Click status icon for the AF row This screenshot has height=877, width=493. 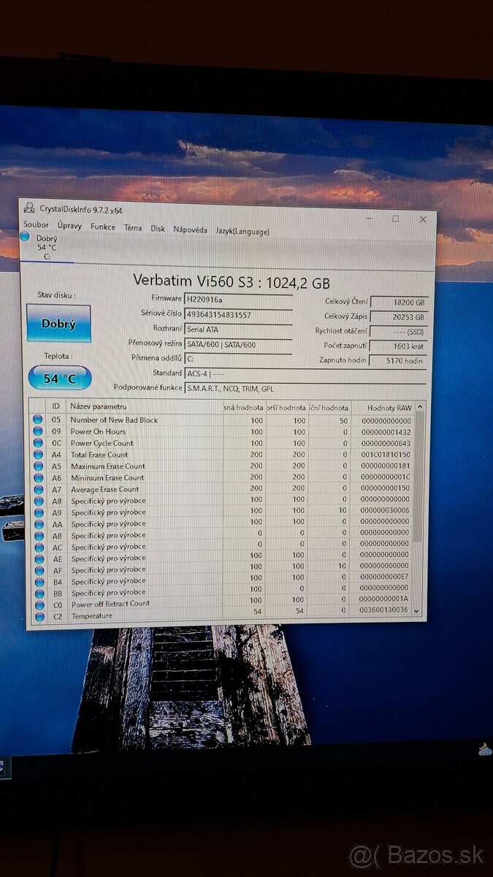tap(38, 570)
